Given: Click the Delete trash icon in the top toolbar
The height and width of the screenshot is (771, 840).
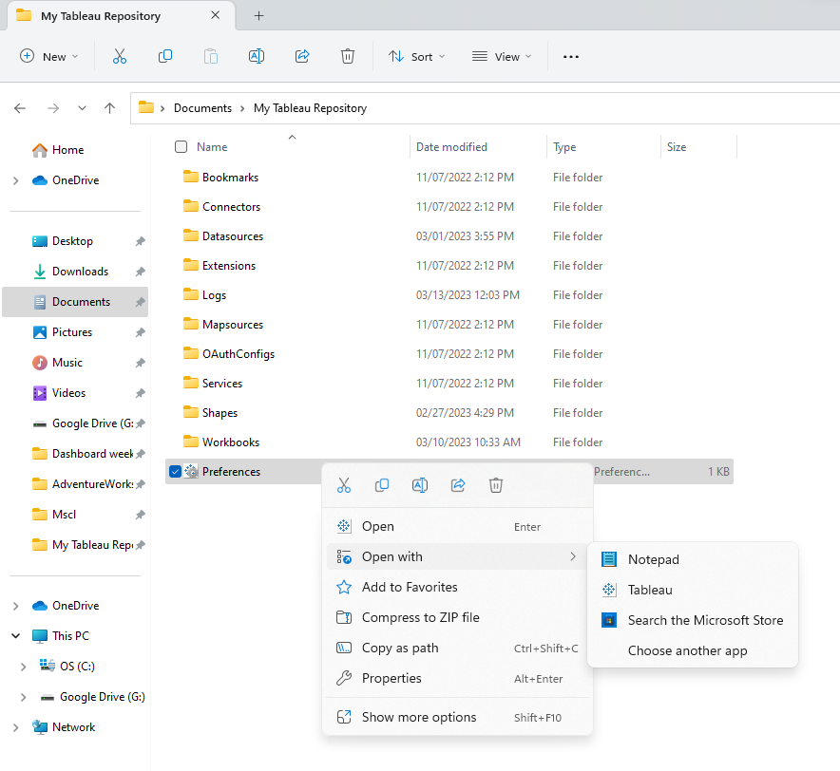Looking at the screenshot, I should (348, 57).
